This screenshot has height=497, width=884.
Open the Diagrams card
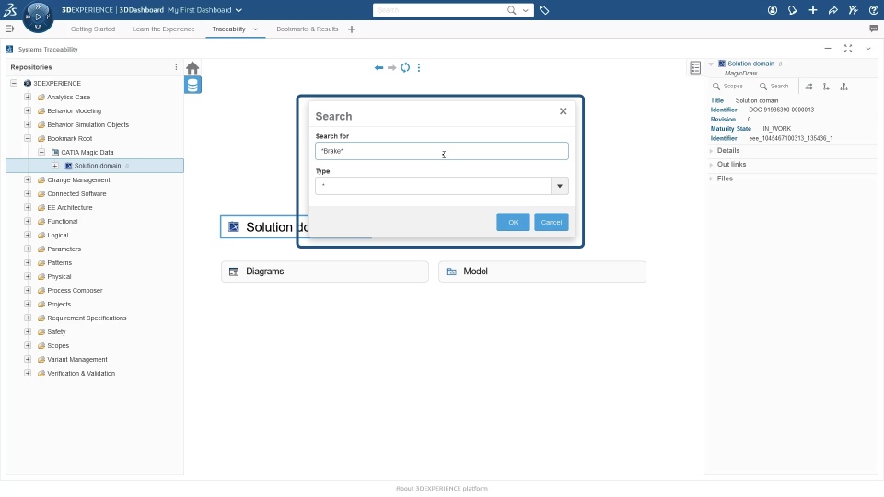tap(325, 272)
